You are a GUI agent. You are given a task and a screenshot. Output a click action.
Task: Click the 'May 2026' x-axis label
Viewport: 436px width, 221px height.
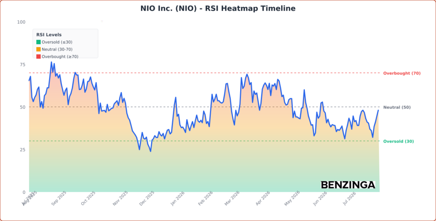(292, 198)
